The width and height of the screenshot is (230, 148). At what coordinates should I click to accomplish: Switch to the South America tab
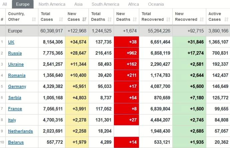point(105,4)
